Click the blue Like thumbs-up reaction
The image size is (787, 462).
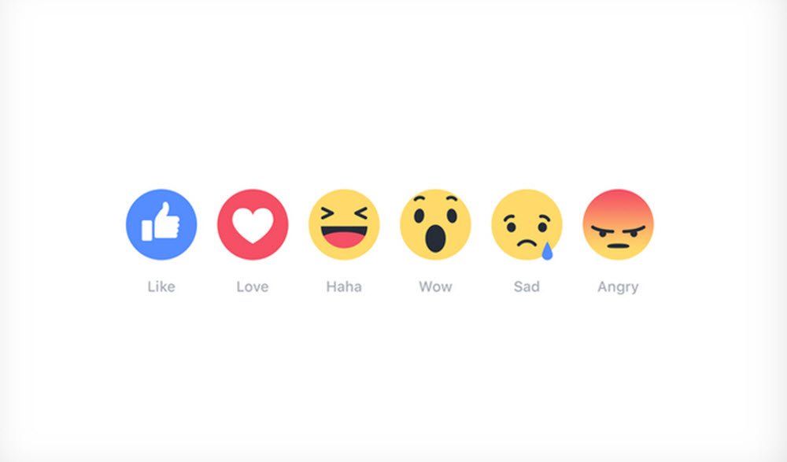[161, 224]
